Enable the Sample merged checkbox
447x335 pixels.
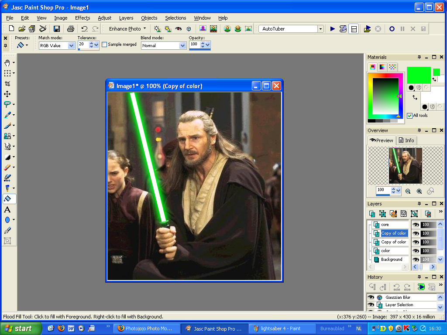[104, 44]
